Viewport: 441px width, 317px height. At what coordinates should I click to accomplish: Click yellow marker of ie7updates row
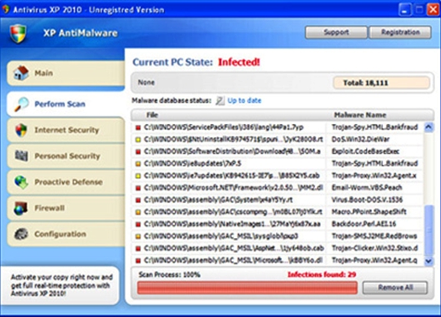point(138,176)
